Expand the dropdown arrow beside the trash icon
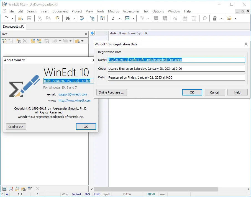 click(221, 18)
